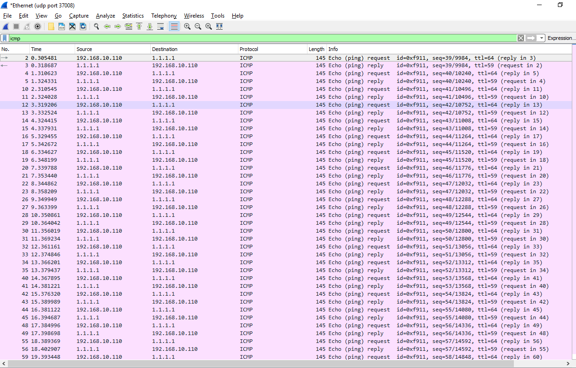
Task: Apply the display filter arrow button
Action: pos(531,38)
